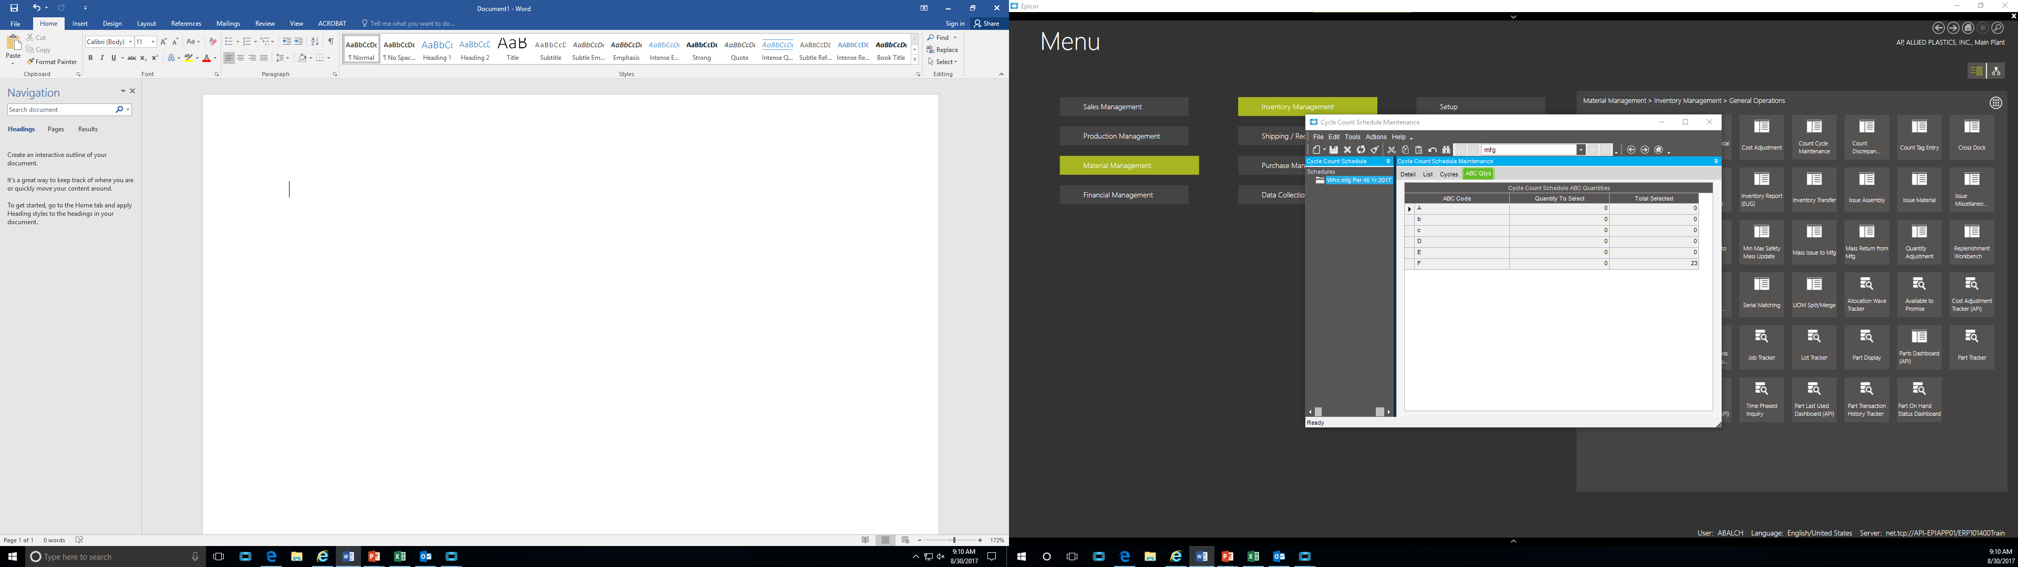Switch Epicor menu to tree view toggle
Screen dimensions: 2018x567
point(1996,71)
